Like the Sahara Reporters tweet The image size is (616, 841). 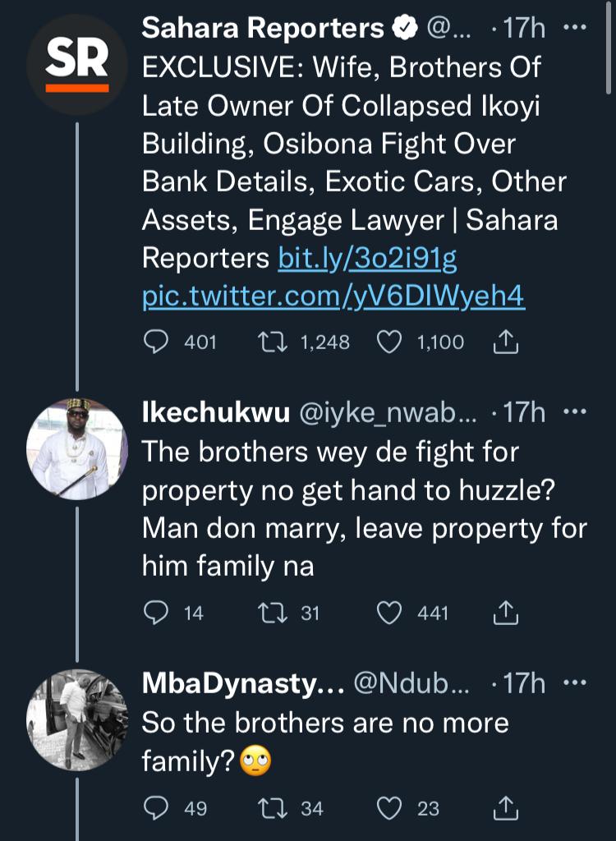tap(391, 342)
